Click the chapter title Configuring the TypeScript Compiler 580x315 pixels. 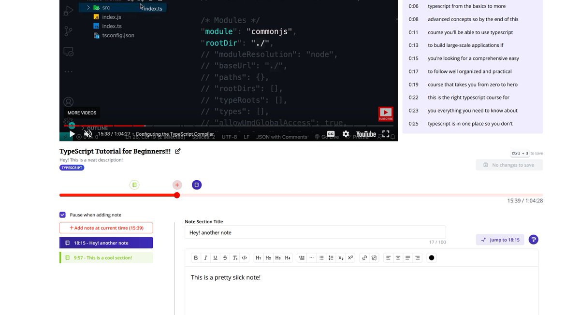pos(174,134)
